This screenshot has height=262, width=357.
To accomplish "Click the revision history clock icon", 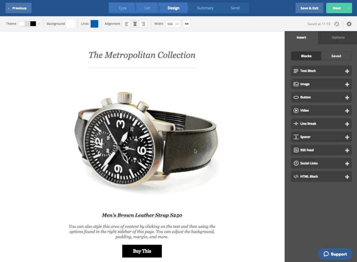I will tap(336, 24).
